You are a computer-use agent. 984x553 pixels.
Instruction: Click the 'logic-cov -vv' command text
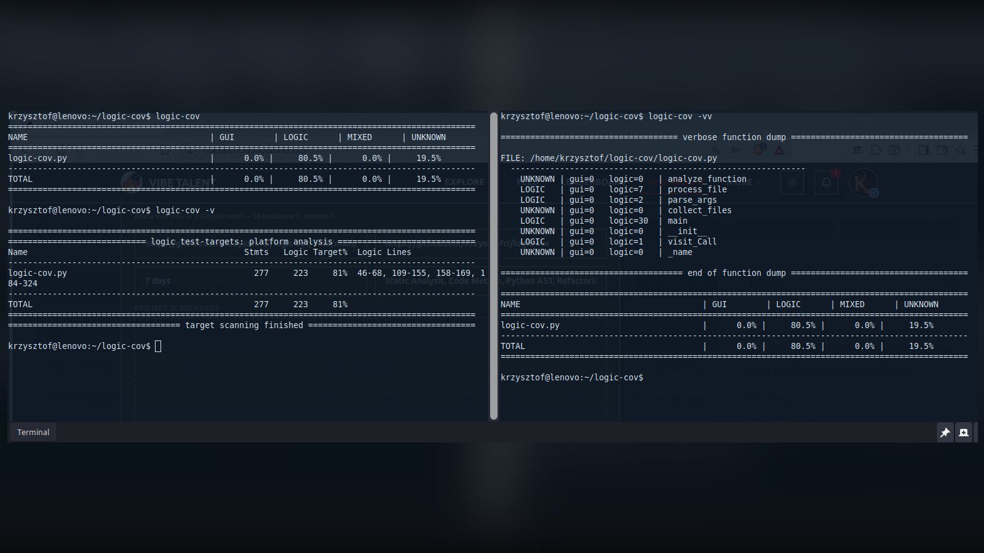pyautogui.click(x=680, y=116)
